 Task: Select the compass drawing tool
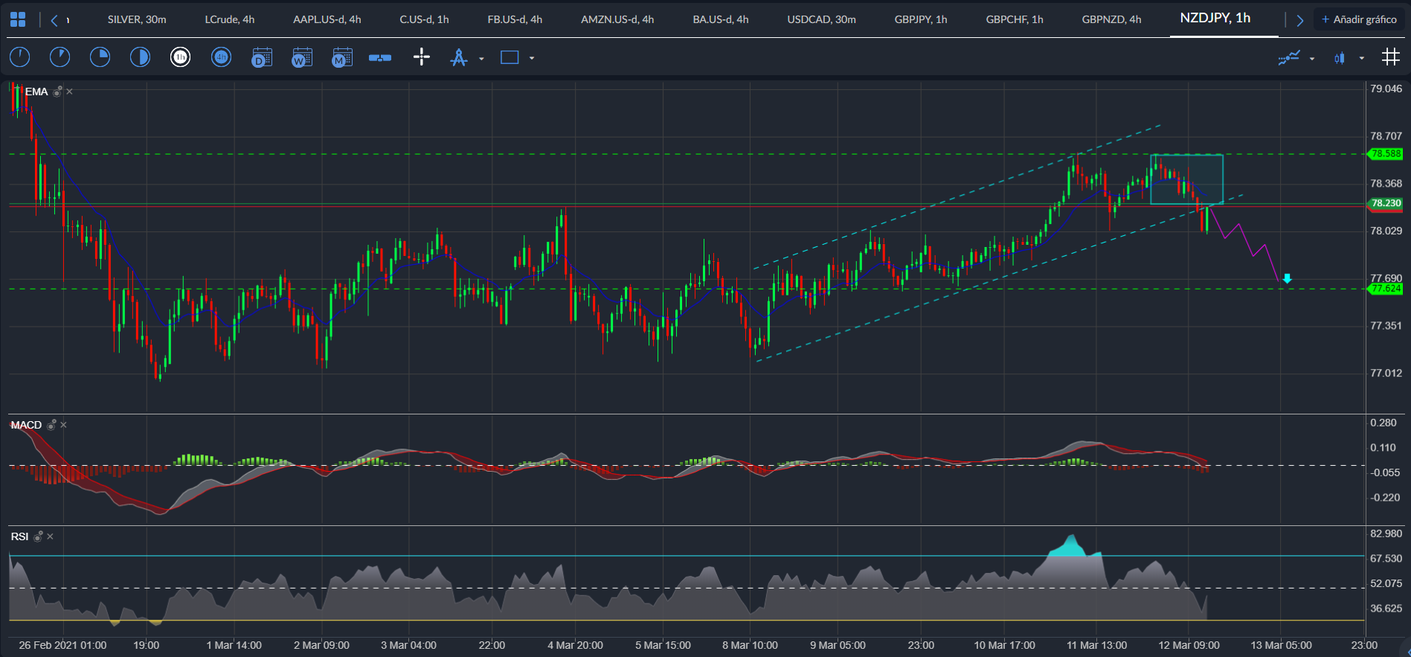click(x=459, y=57)
